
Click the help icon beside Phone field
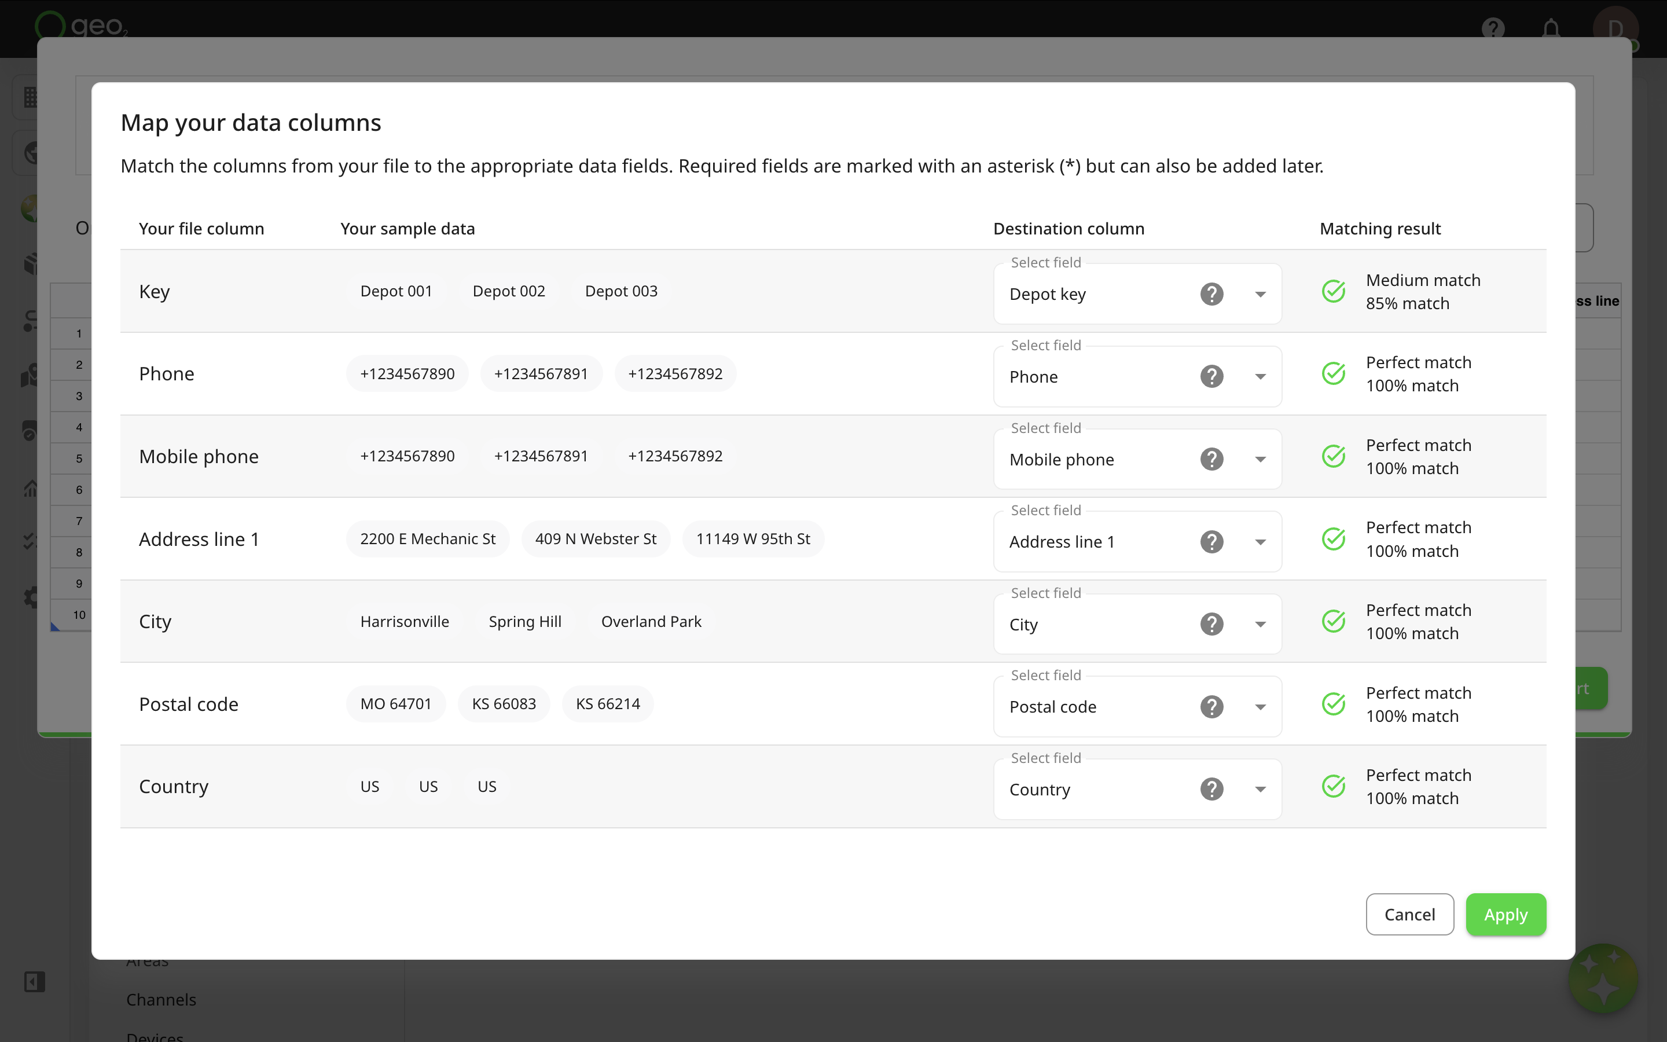pos(1211,376)
